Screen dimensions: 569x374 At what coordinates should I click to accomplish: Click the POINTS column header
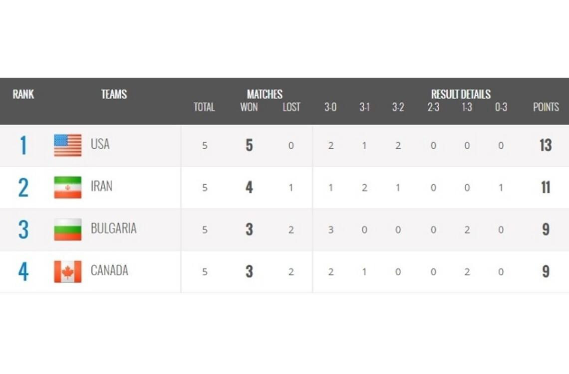click(546, 107)
